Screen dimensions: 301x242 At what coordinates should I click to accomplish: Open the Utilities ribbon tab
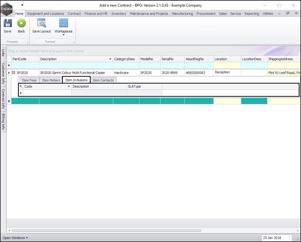[x=268, y=13]
